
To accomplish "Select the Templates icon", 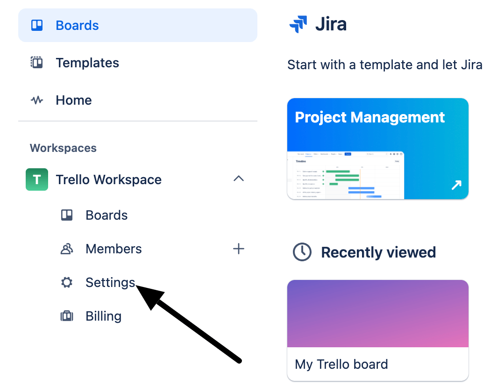I will [37, 62].
